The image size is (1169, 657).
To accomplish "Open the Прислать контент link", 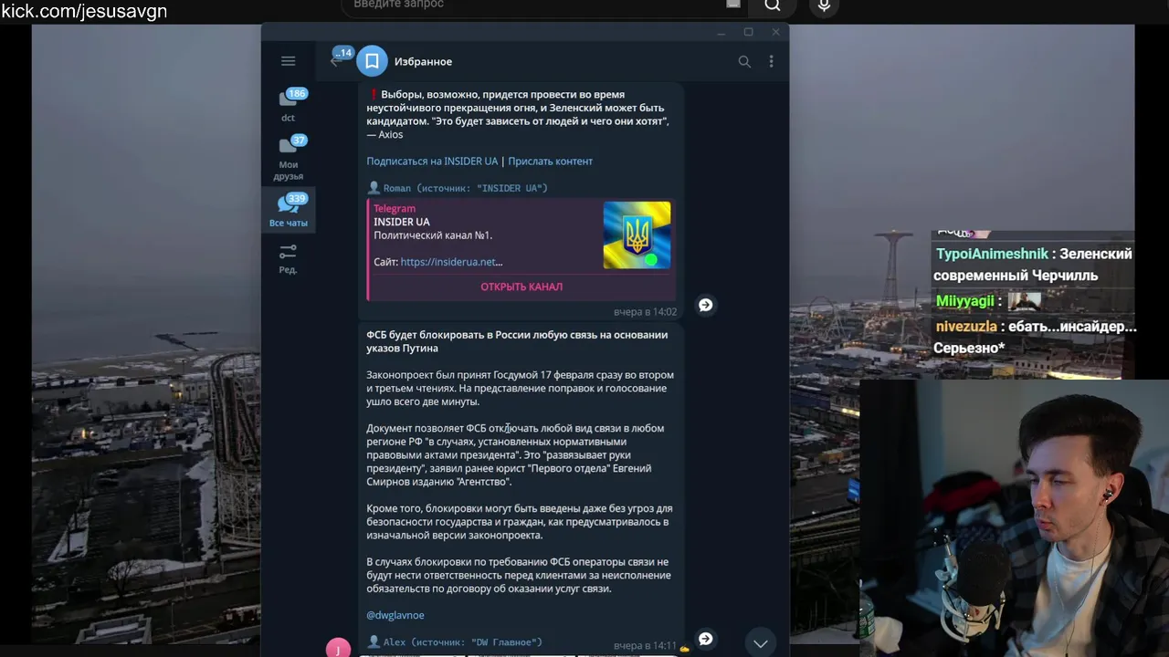I will click(x=550, y=161).
